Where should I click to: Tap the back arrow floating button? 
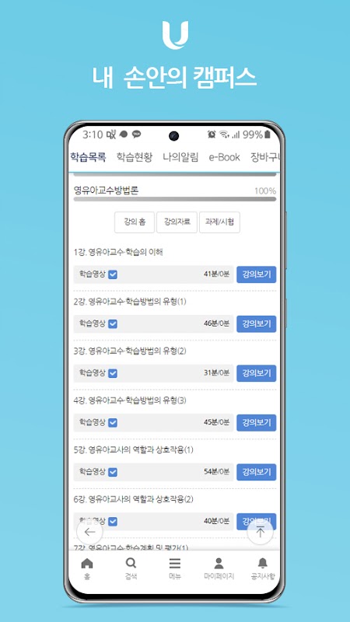pos(89,533)
